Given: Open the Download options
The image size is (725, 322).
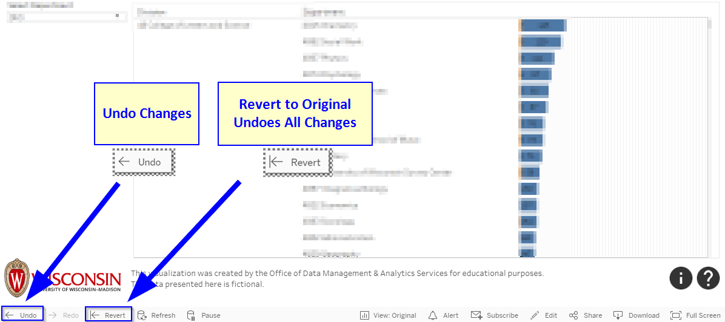Looking at the screenshot, I should tap(636, 315).
